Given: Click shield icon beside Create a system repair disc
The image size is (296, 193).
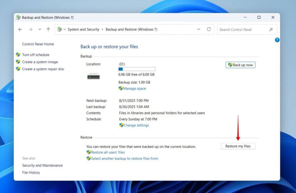Looking at the screenshot, I should 18,69.
